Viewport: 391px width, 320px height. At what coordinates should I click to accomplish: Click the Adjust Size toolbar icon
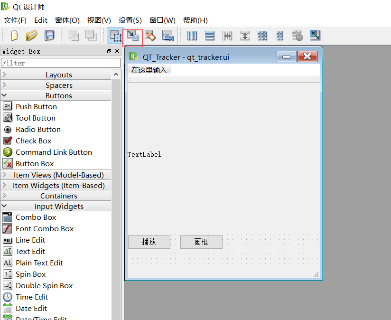click(315, 36)
